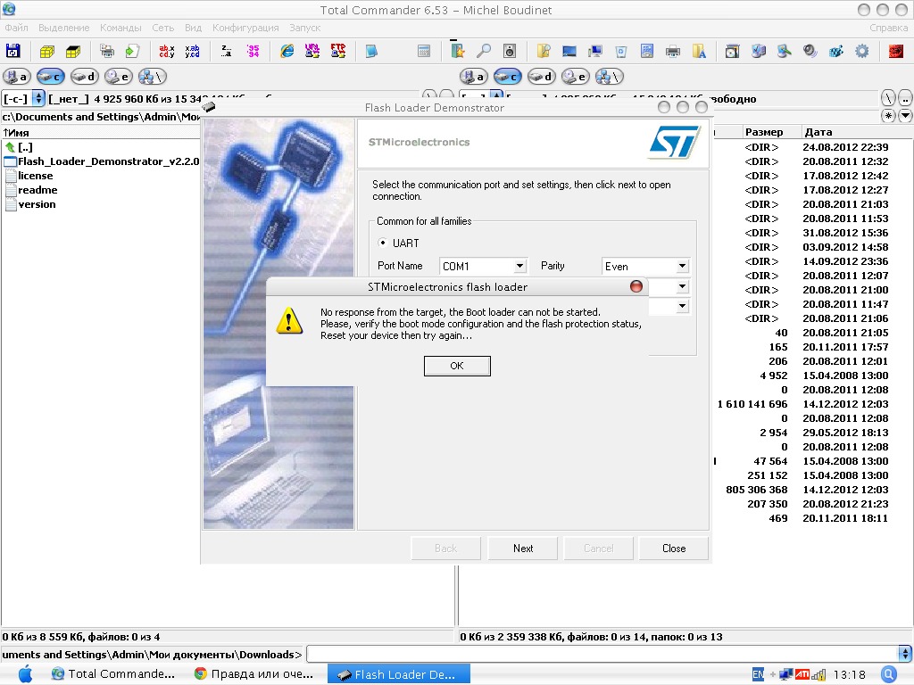
Task: Click OK in the flash loader warning
Action: pos(457,366)
